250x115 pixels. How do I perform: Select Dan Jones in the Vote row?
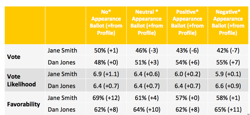click(61, 62)
